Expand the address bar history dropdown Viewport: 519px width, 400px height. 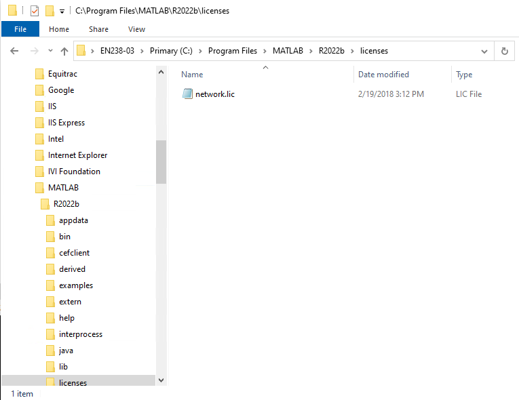tap(484, 52)
